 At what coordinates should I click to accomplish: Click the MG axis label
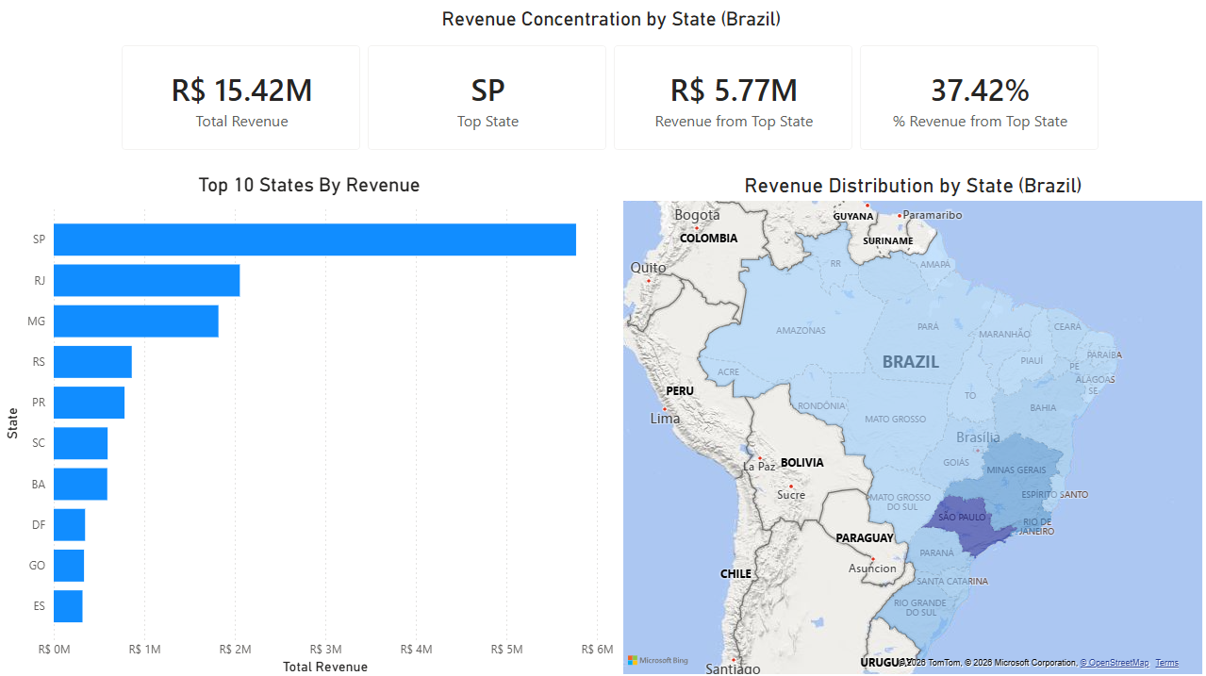tap(37, 322)
